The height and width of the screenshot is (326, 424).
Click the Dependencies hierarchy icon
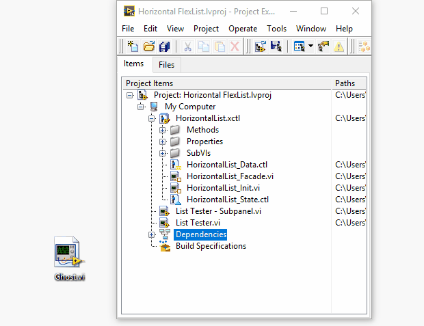coord(165,234)
